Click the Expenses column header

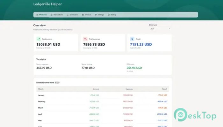(129, 89)
